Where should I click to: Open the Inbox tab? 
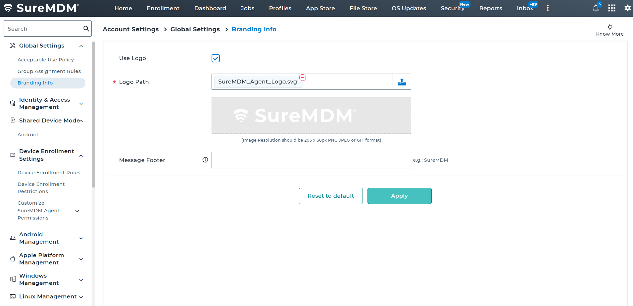click(x=525, y=8)
